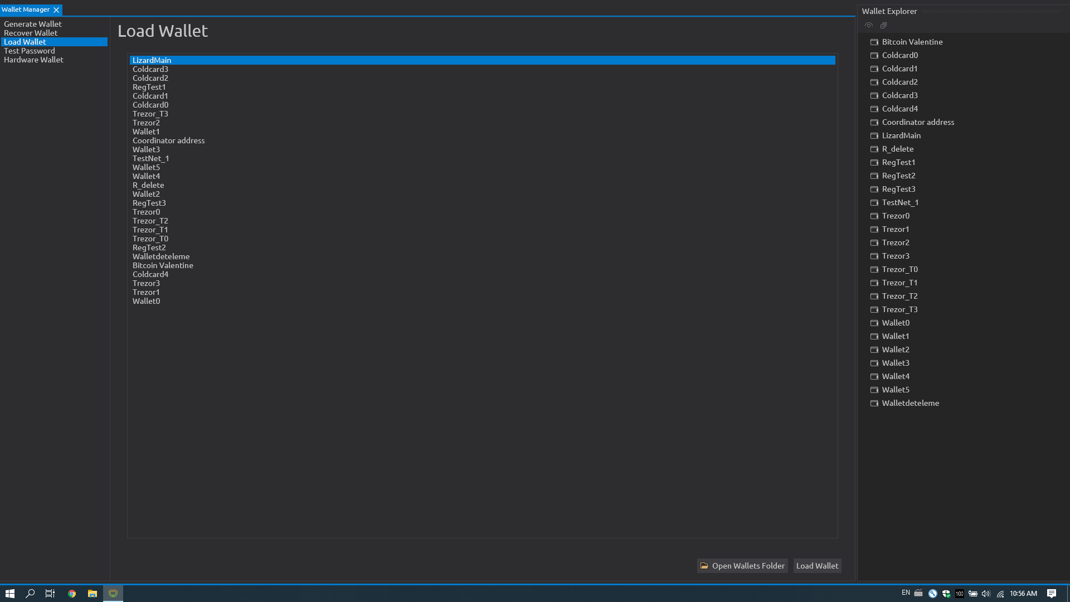Toggle the eye visibility icon in Wallet Explorer

point(868,25)
